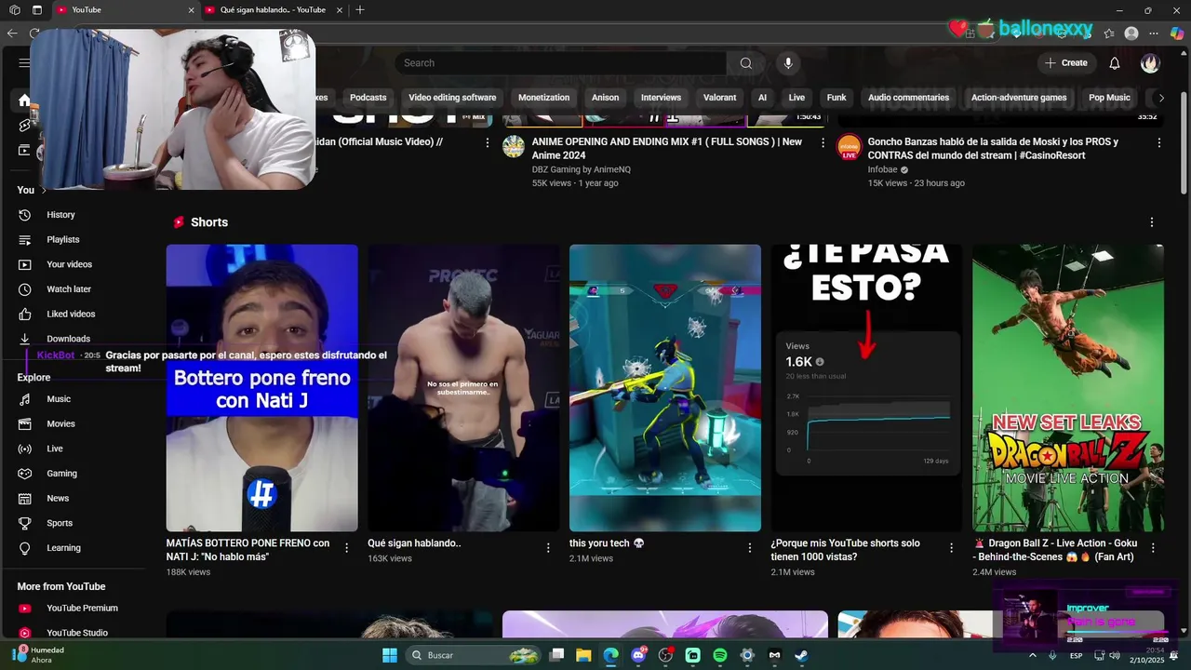
Task: Open News in the Explore section
Action: pos(58,498)
